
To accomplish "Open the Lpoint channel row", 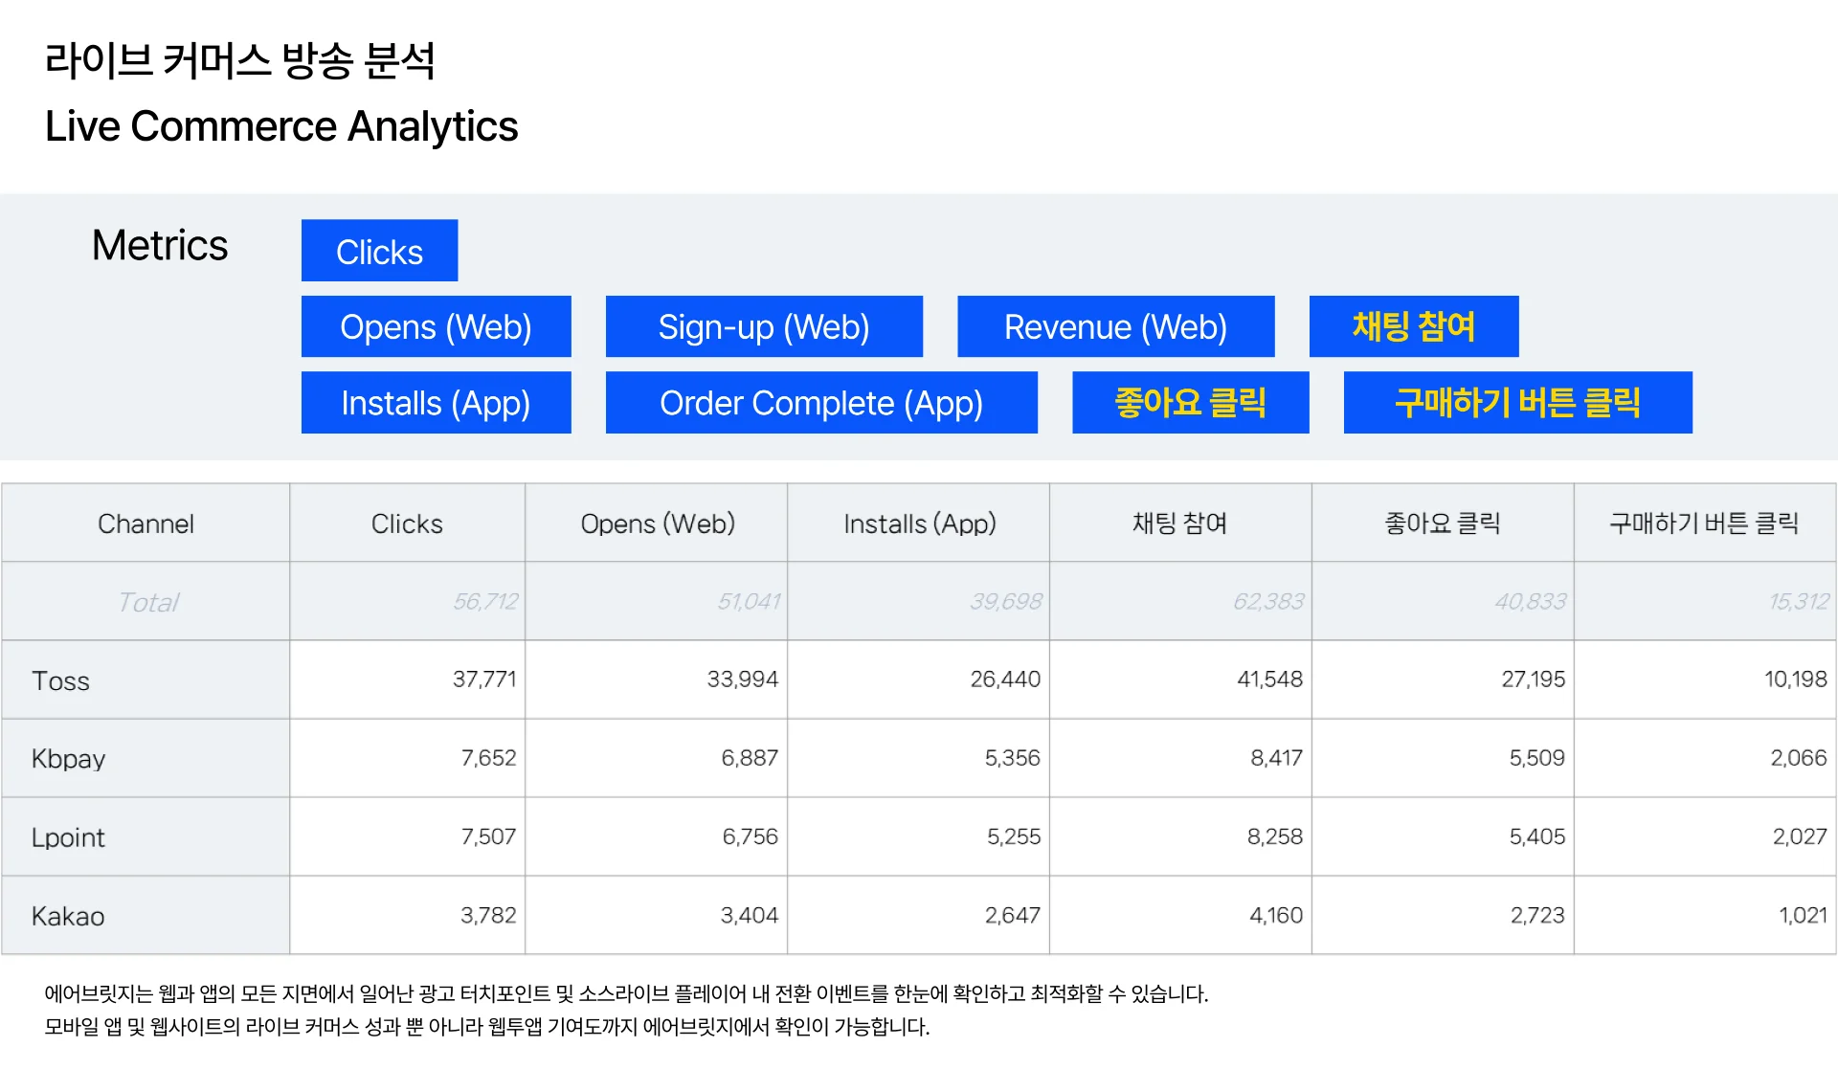I will [68, 837].
